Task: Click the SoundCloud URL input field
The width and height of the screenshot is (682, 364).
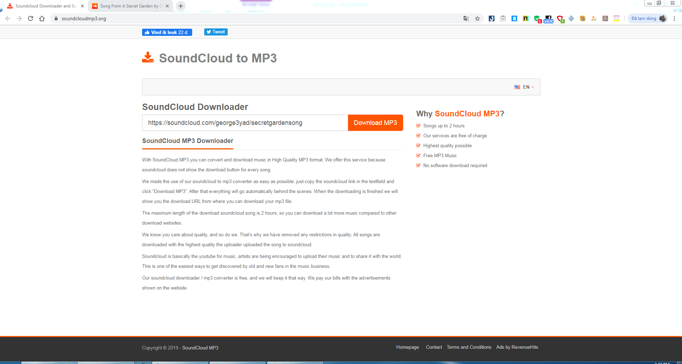Action: [245, 123]
